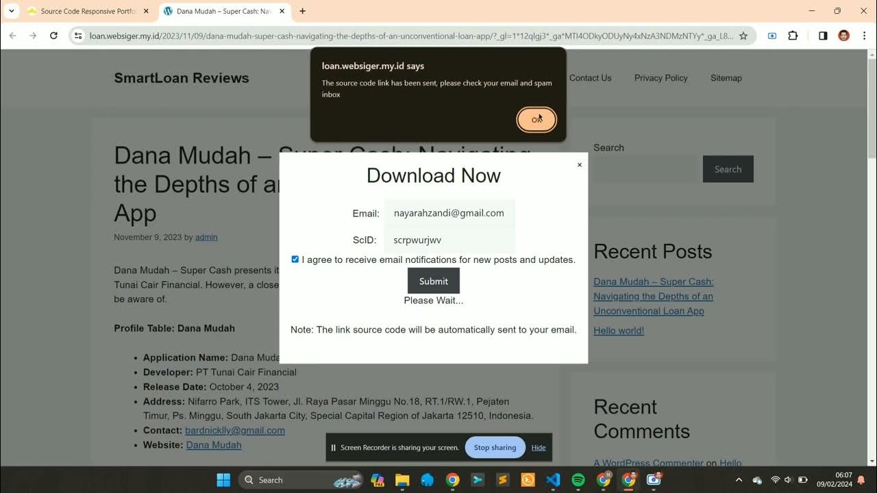Click Stop sharing button
This screenshot has width=877, height=493.
(x=495, y=448)
